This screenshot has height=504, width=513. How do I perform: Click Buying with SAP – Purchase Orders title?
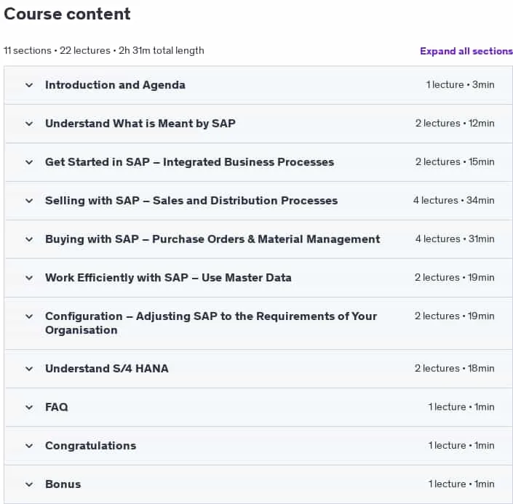tap(212, 239)
